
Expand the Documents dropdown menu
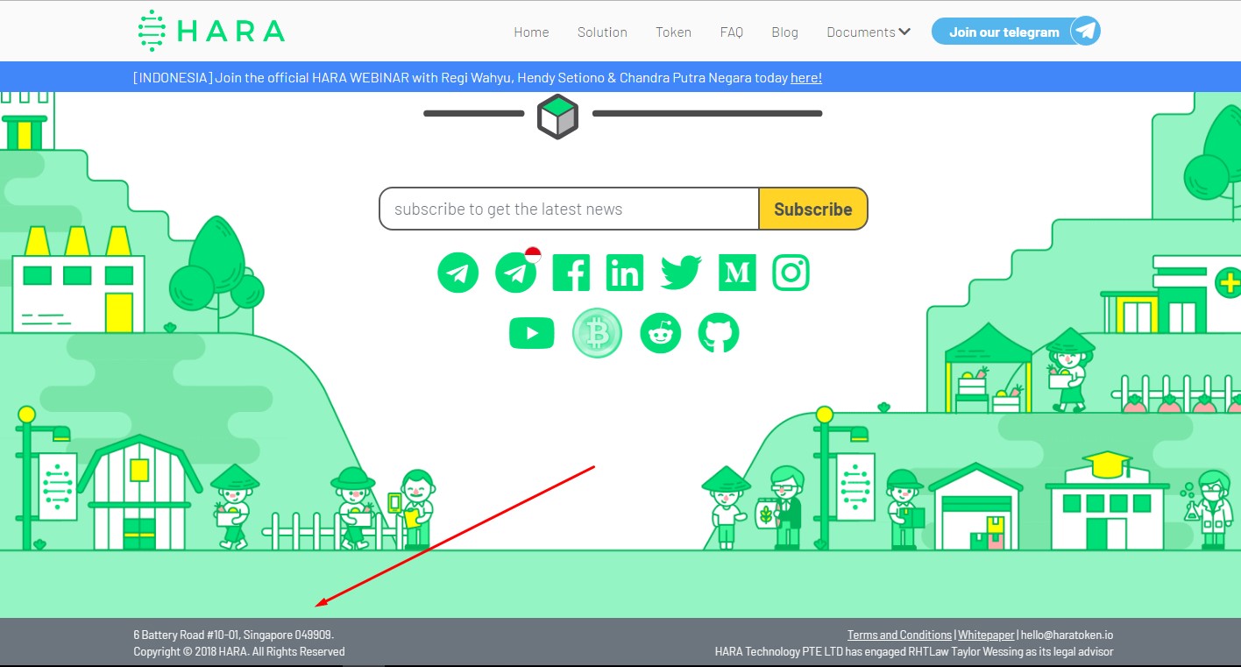click(869, 32)
